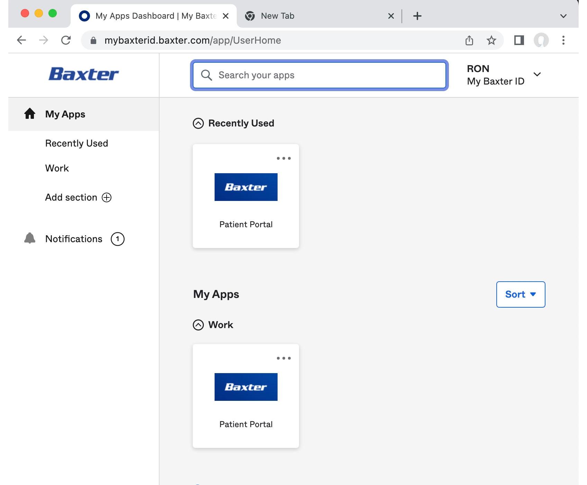Switch to the New Tab browser tab

278,16
